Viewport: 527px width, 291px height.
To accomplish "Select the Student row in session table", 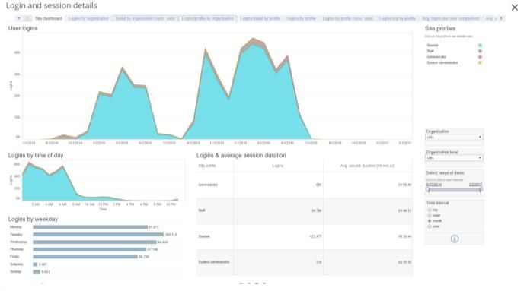I will tap(305, 236).
